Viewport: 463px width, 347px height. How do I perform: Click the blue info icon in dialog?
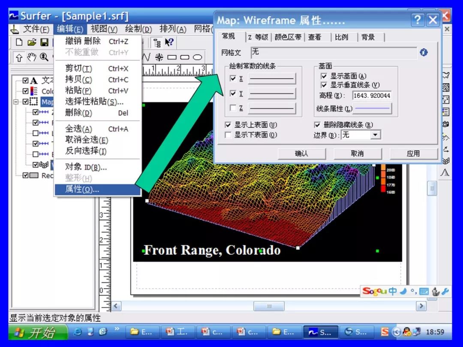424,52
